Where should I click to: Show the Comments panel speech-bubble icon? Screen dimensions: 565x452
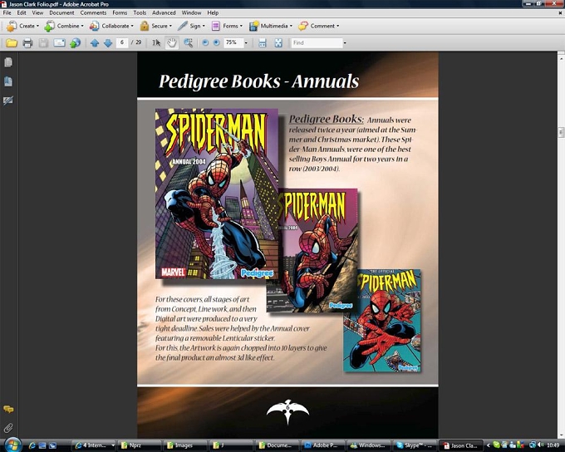[x=8, y=409]
